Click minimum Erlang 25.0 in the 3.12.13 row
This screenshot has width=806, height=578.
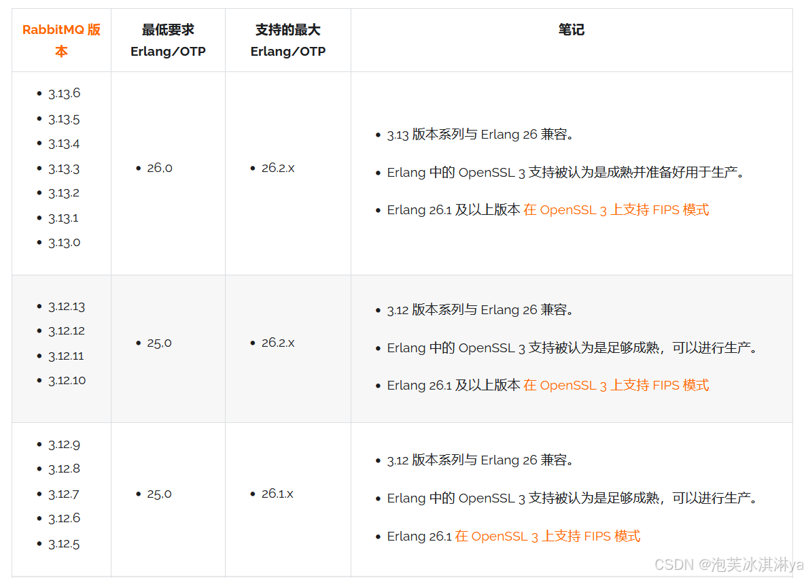click(159, 343)
